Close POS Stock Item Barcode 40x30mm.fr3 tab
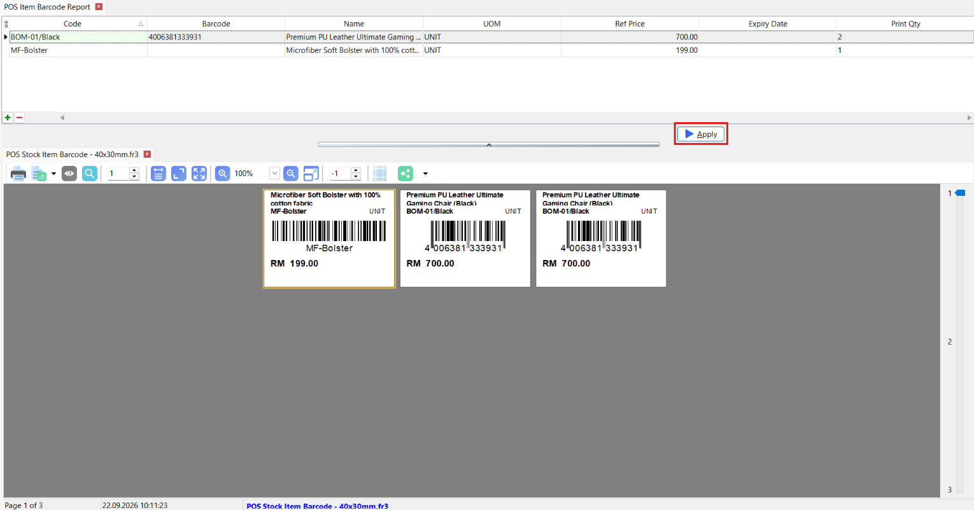This screenshot has width=974, height=510. click(147, 155)
